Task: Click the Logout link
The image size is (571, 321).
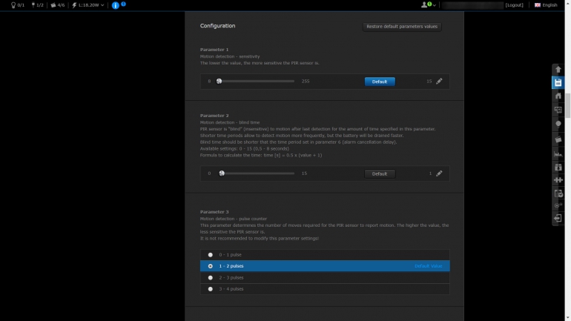Action: pyautogui.click(x=514, y=5)
